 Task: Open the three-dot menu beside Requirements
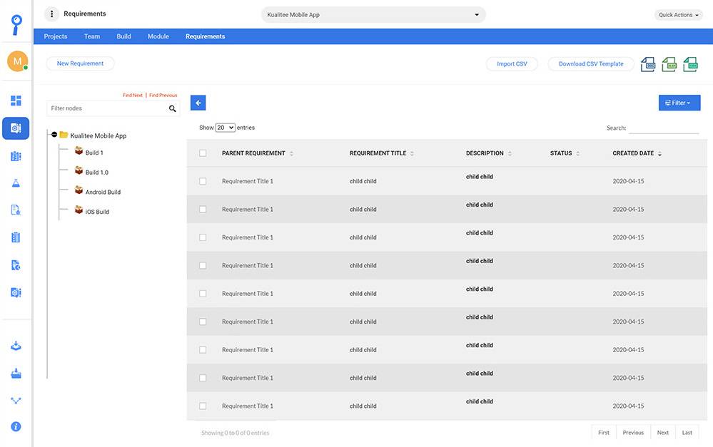tap(52, 14)
